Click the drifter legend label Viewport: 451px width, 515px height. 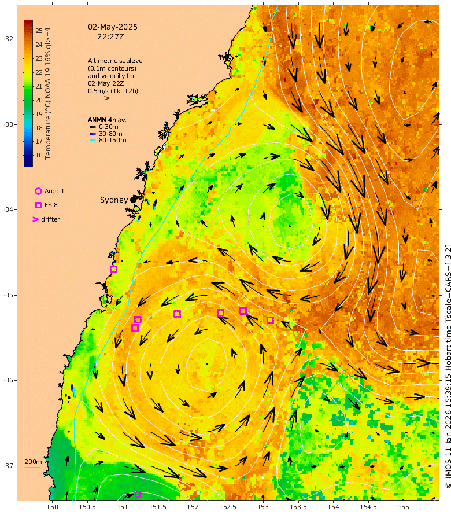[x=50, y=219]
